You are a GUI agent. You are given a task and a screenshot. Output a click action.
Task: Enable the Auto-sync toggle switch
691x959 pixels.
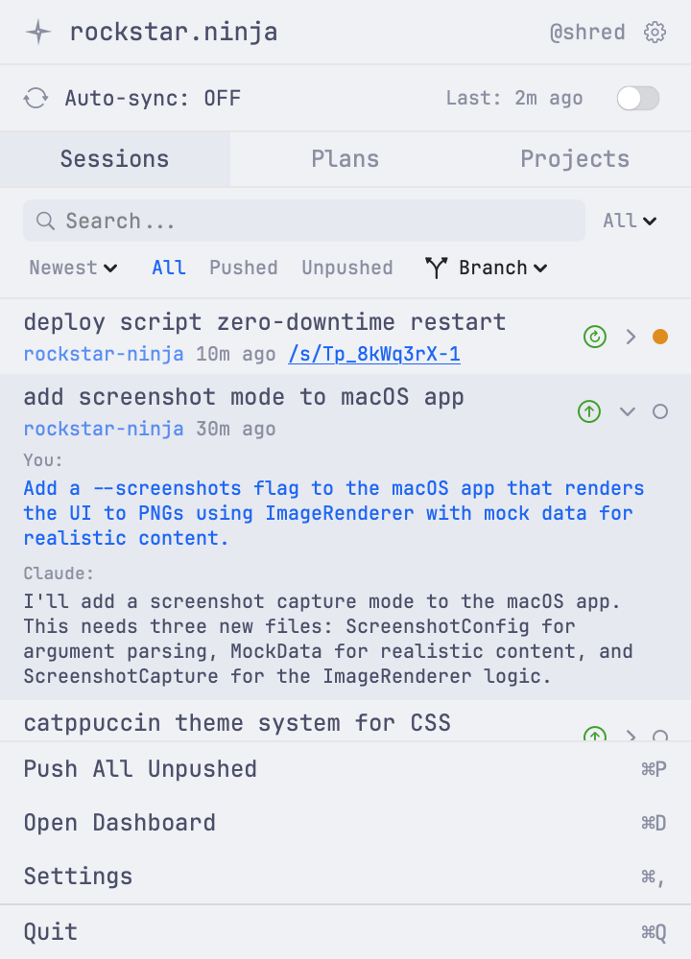pyautogui.click(x=637, y=98)
